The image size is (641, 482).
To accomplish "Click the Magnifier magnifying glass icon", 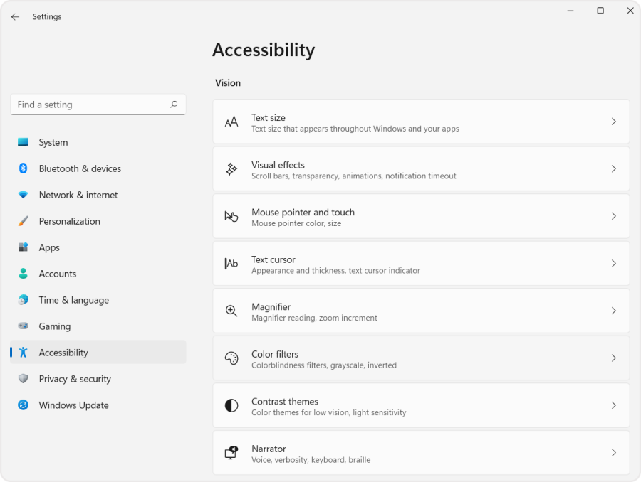I will (231, 311).
